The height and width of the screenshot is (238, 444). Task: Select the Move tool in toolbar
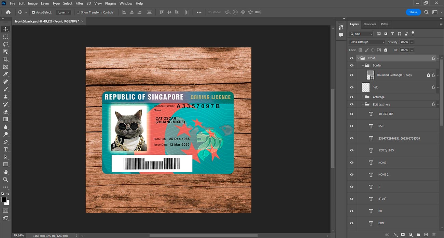[x=5, y=29]
